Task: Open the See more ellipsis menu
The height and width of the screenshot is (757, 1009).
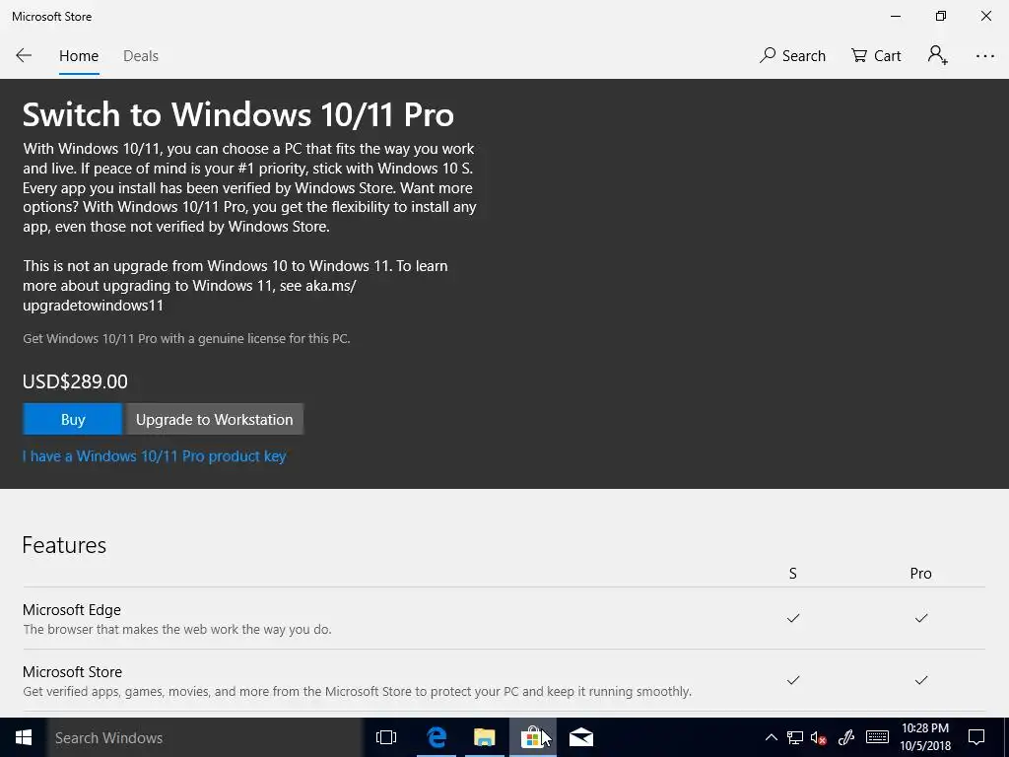Action: (985, 56)
